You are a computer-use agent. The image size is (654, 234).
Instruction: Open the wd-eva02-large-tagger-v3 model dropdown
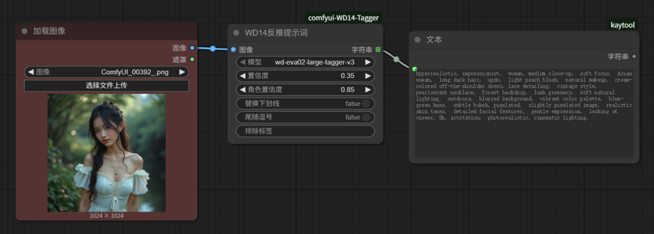click(x=305, y=62)
